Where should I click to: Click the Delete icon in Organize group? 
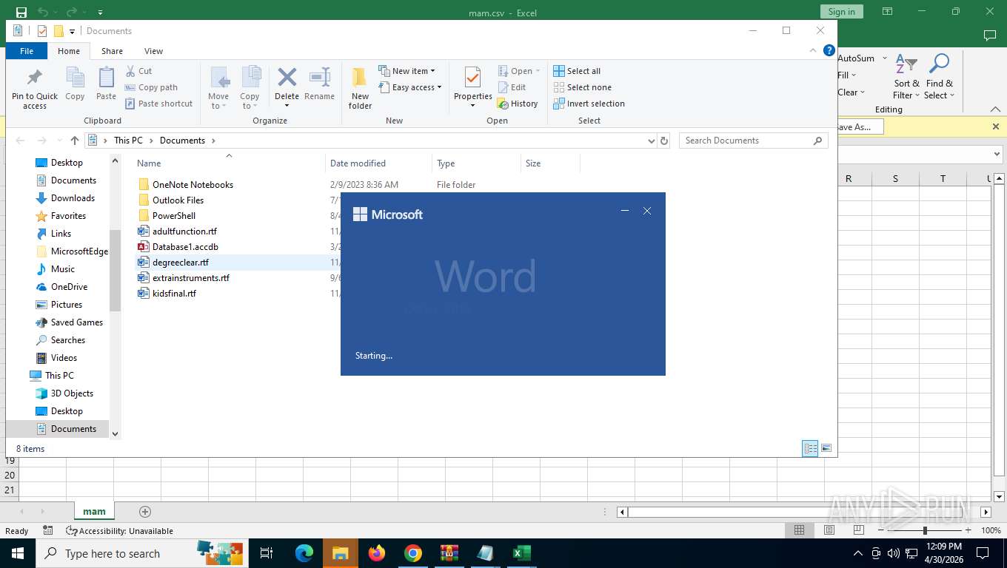[x=287, y=77]
